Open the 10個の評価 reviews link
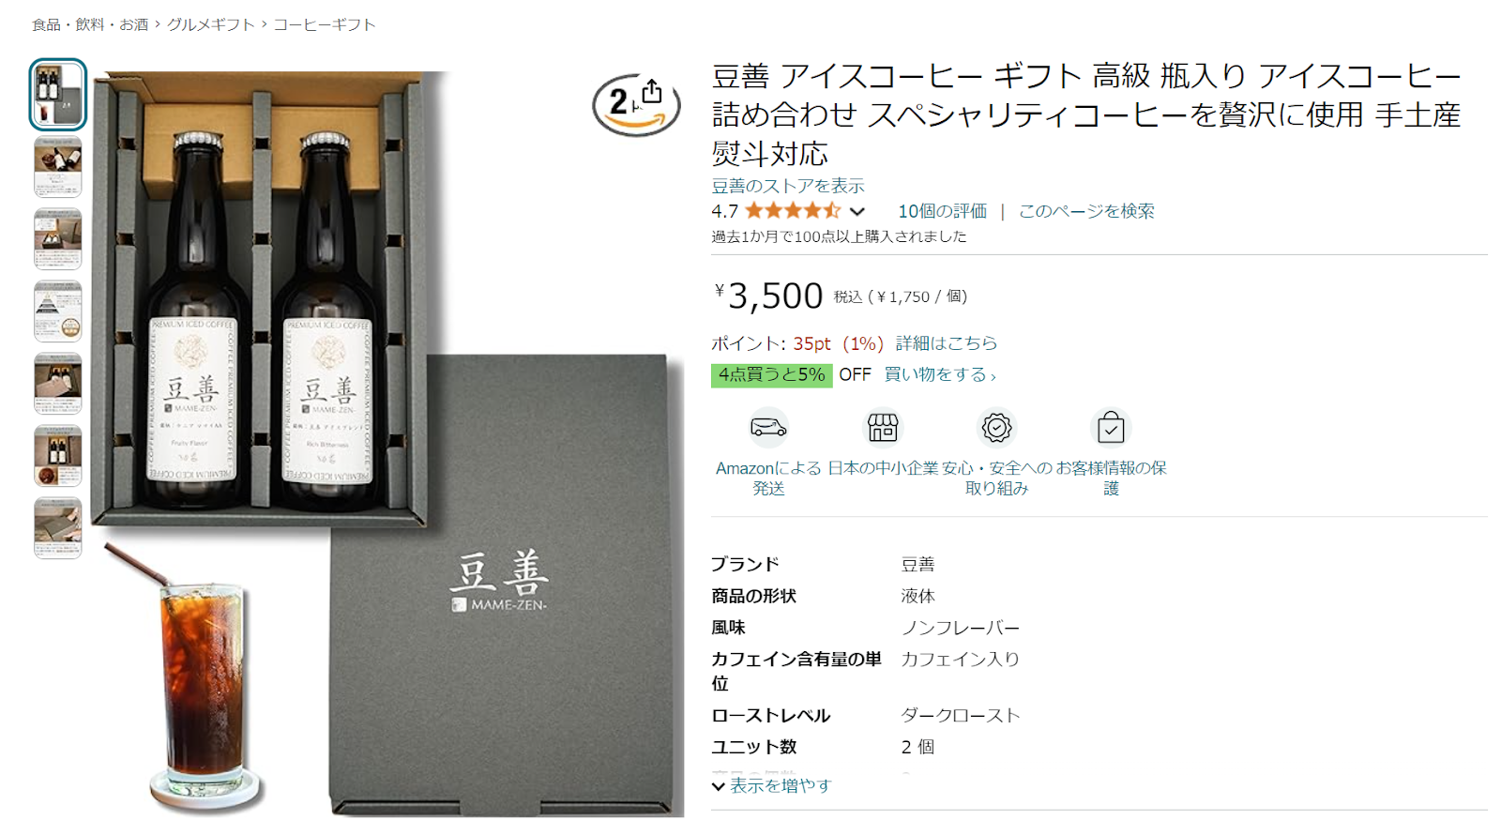 point(942,211)
